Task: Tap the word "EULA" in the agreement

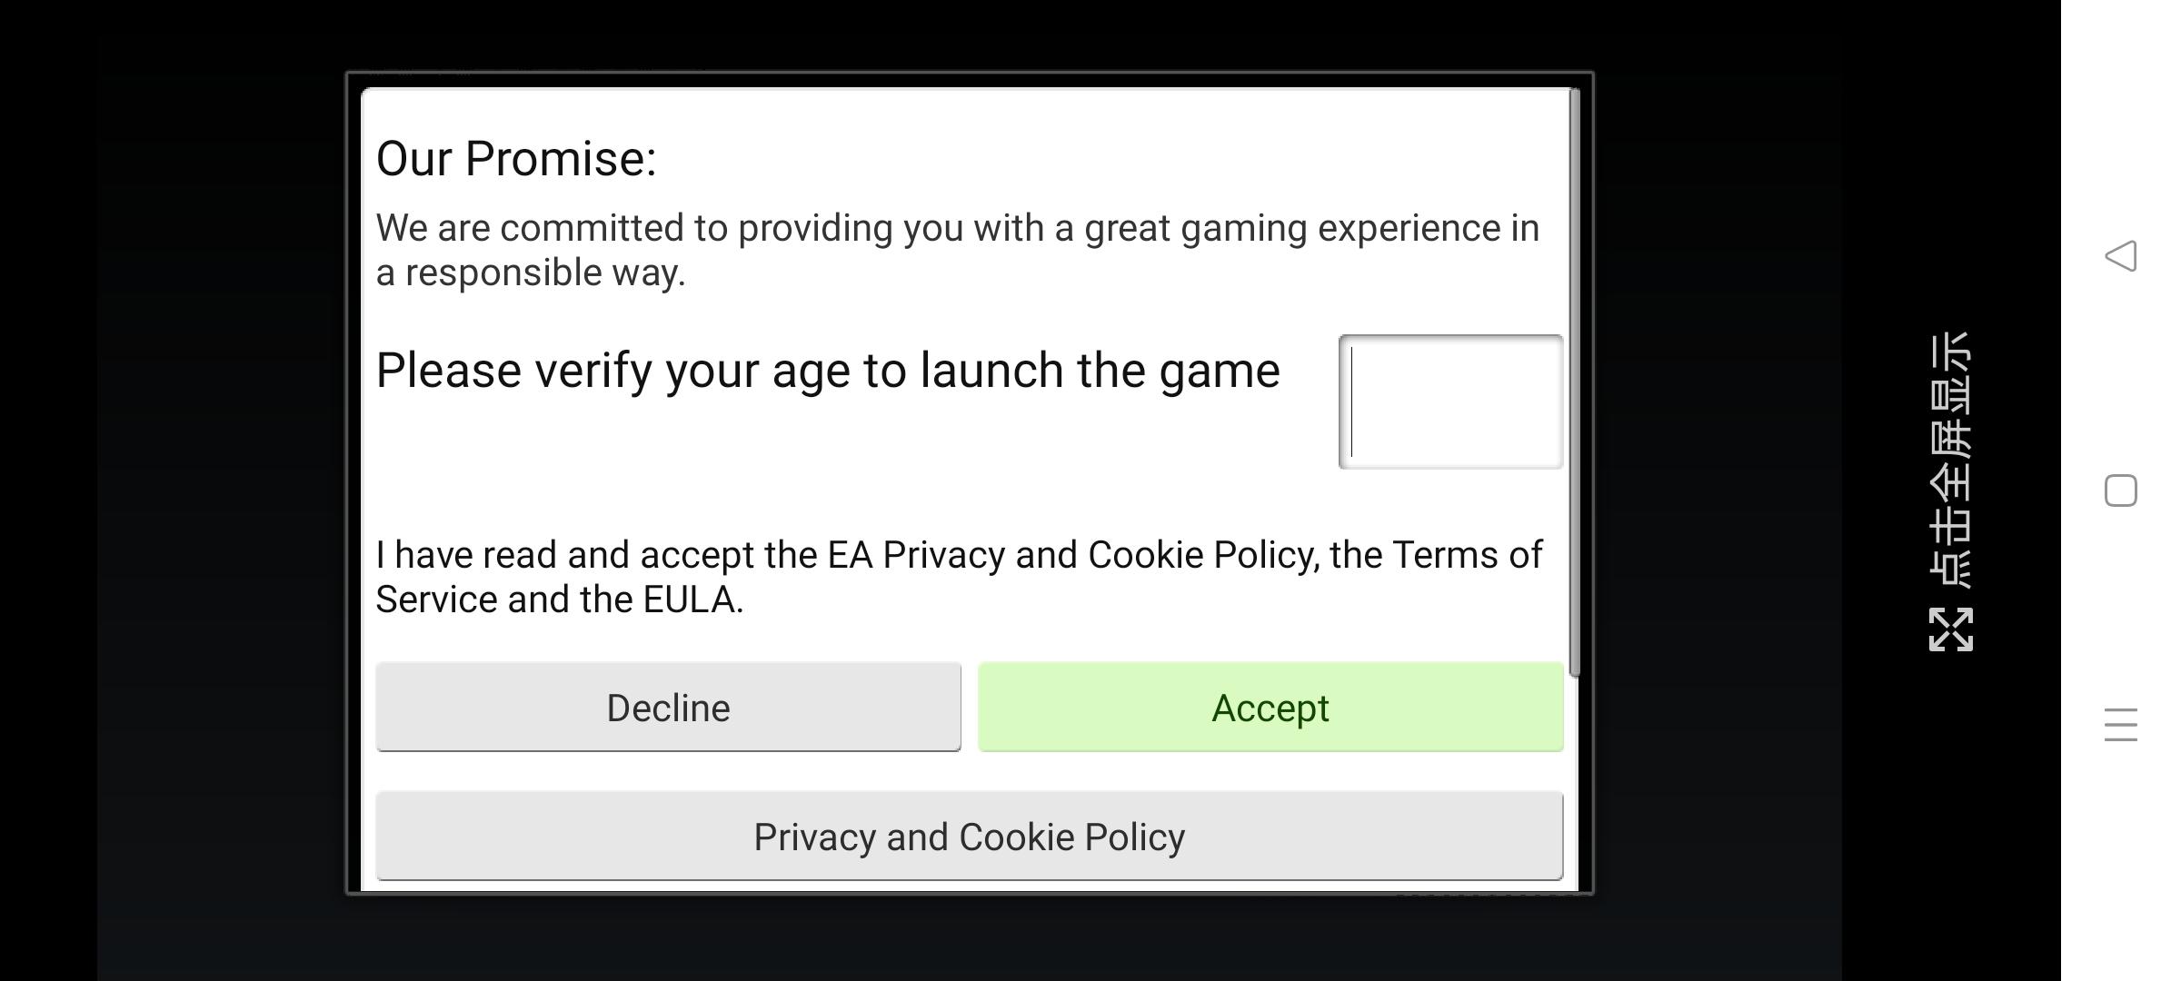Action: (x=689, y=599)
